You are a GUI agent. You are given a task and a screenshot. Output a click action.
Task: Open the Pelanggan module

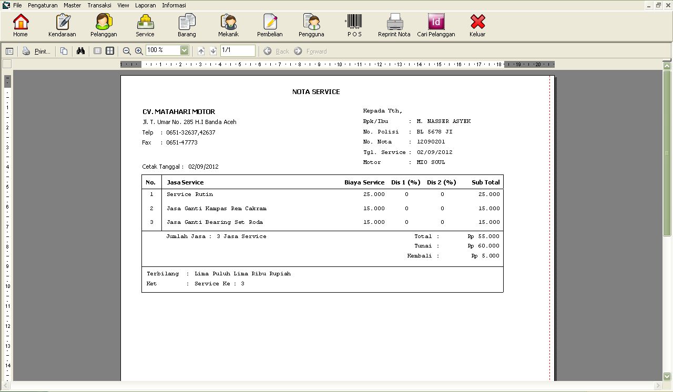point(103,24)
